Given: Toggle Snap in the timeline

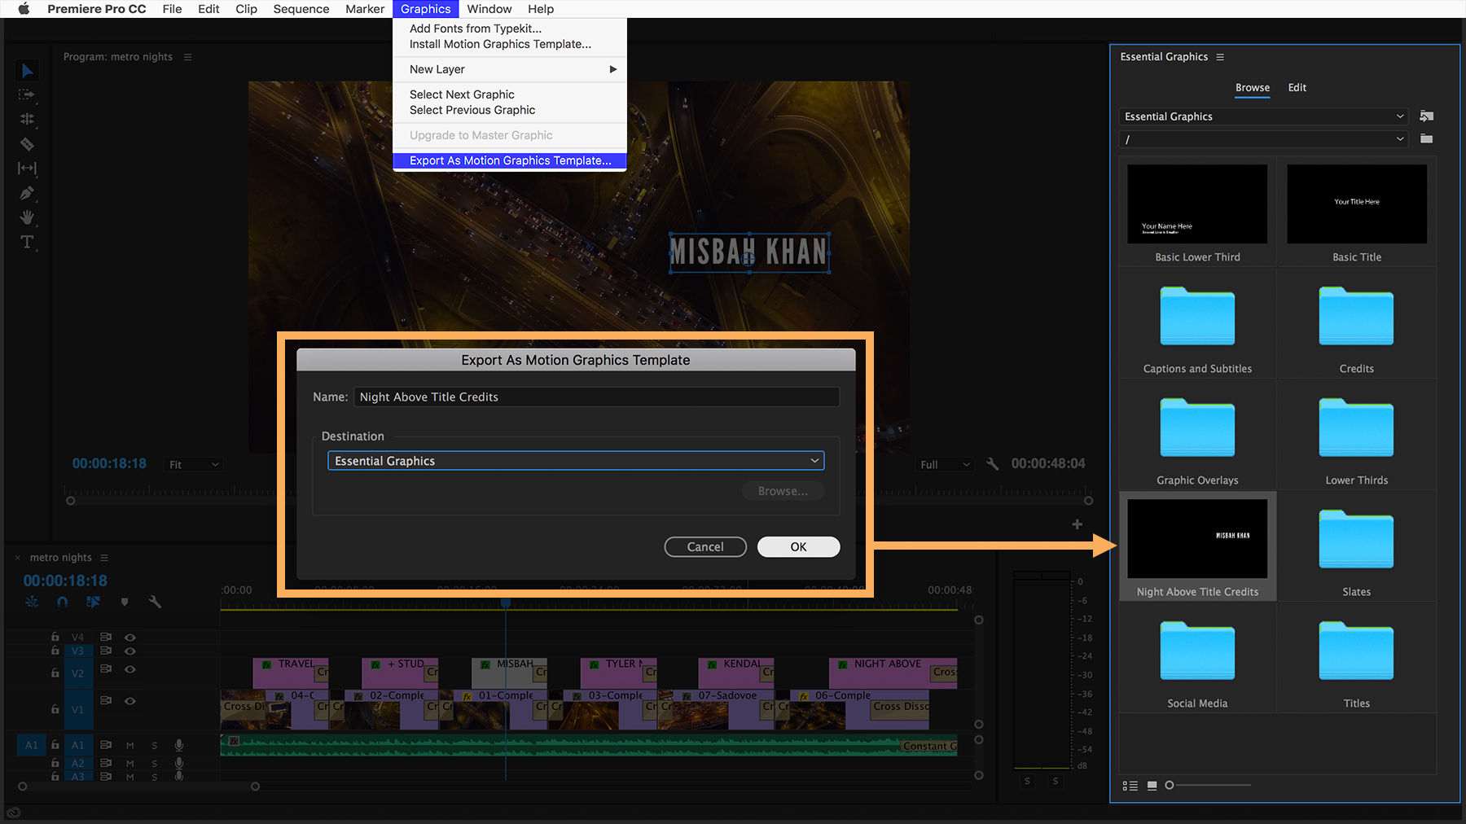Looking at the screenshot, I should click(62, 603).
